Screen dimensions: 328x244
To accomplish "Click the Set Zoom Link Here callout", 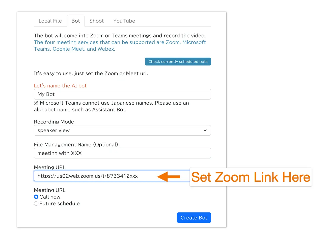I will [251, 177].
